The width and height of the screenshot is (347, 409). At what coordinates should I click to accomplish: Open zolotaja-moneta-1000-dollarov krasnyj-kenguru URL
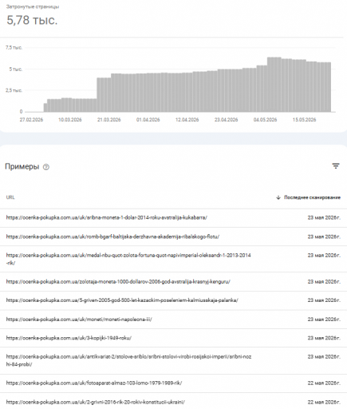(x=118, y=282)
